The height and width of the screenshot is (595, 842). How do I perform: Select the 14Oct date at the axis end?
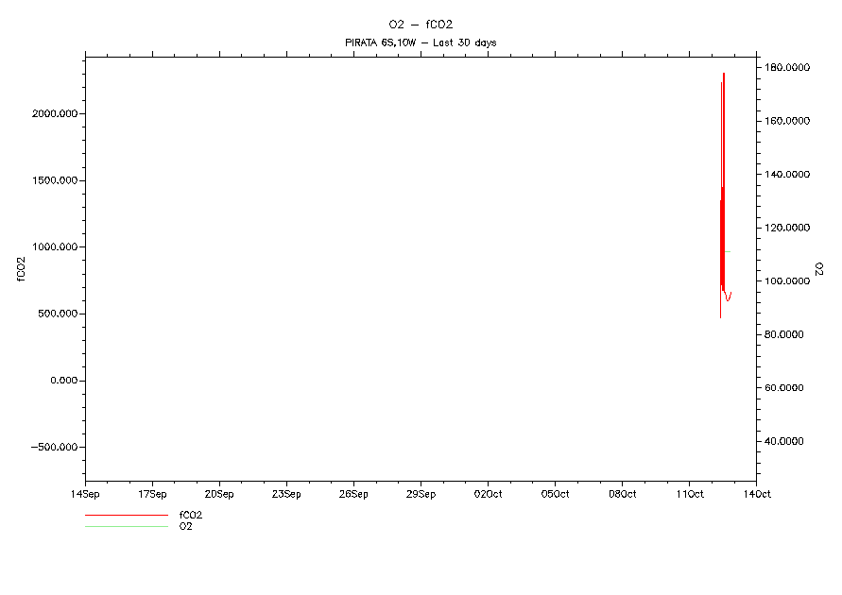click(x=755, y=494)
